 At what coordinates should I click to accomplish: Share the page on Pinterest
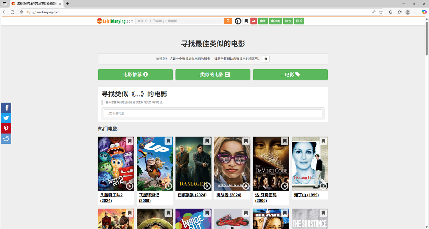coord(6,128)
